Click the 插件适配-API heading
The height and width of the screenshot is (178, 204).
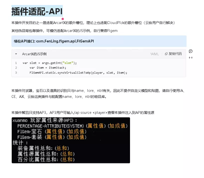pyautogui.click(x=37, y=11)
